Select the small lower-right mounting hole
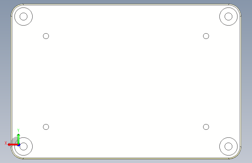The height and width of the screenshot is (163, 252). [206, 127]
